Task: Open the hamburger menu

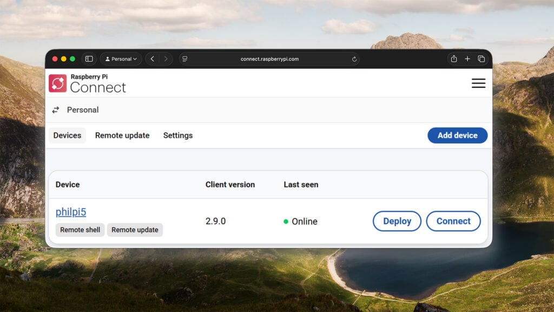Action: (x=478, y=83)
